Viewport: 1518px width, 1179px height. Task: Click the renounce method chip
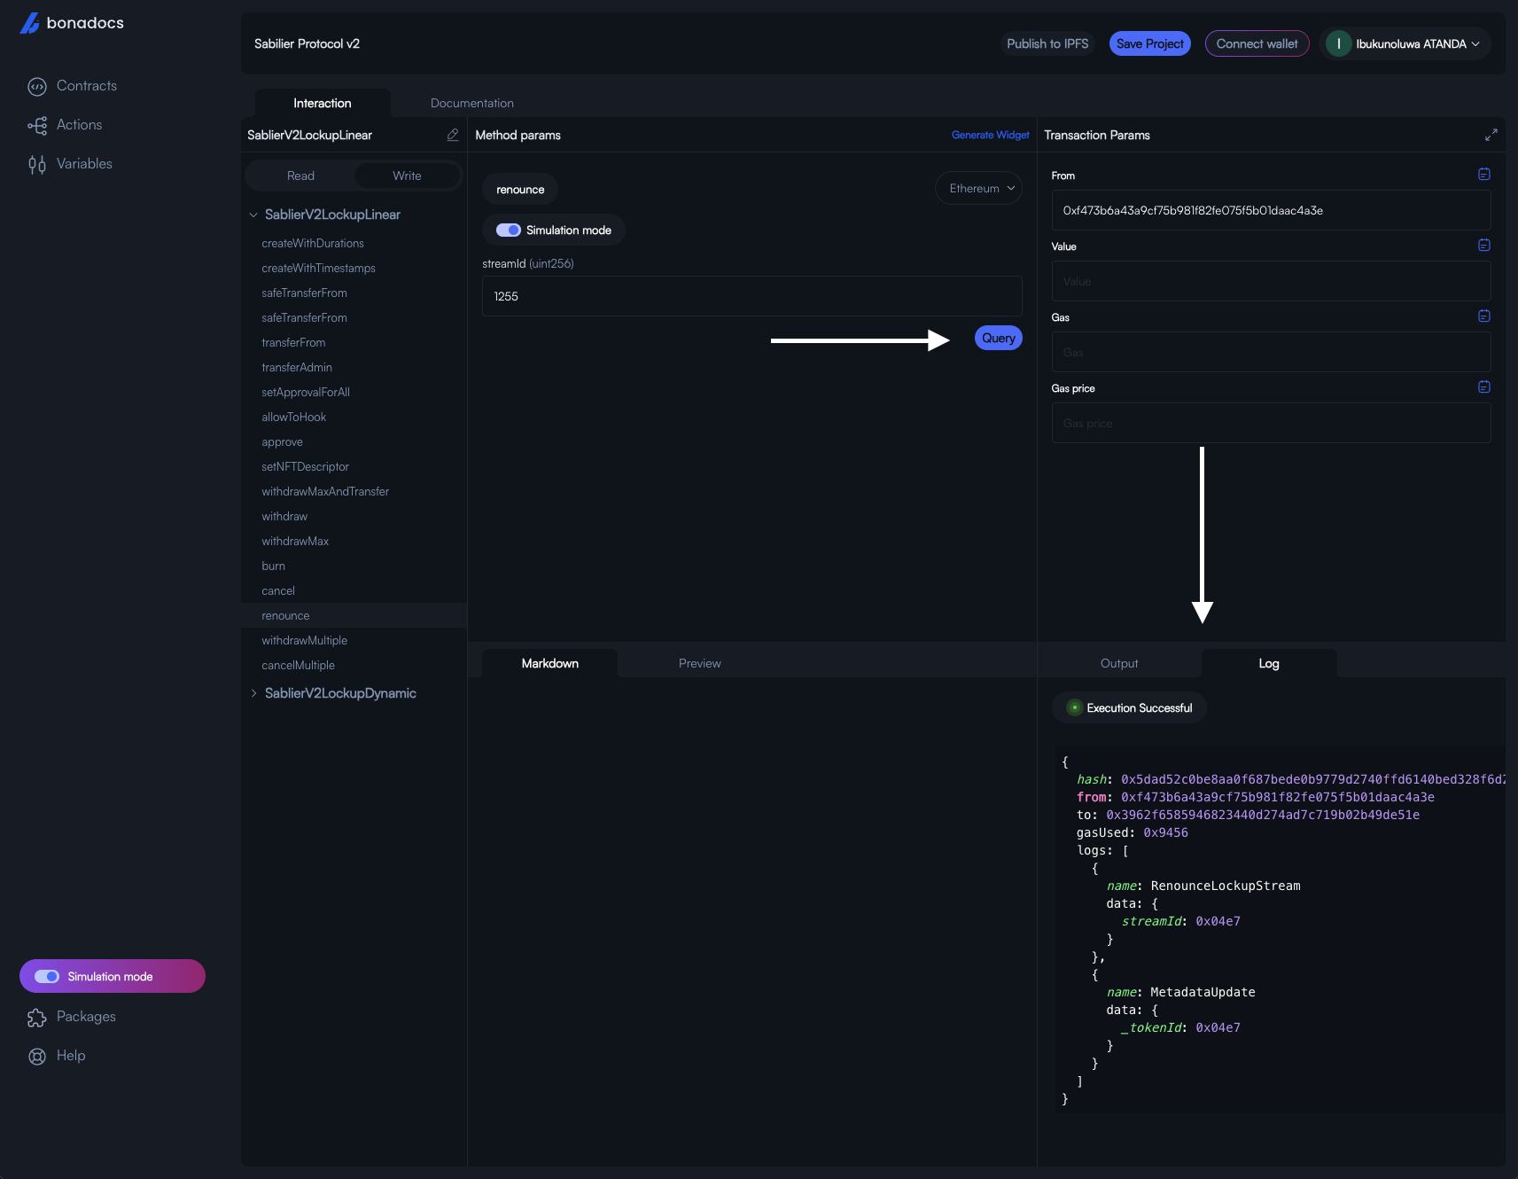(x=520, y=190)
